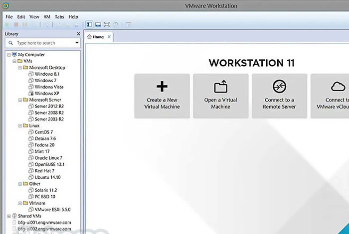Viewport: 349px width, 234px height.
Task: Collapse the VMs folder node
Action: point(14,61)
